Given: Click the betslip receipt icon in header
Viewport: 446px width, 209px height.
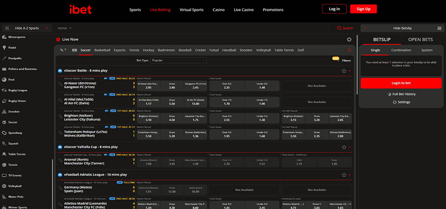Looking at the screenshot, I should 439,28.
